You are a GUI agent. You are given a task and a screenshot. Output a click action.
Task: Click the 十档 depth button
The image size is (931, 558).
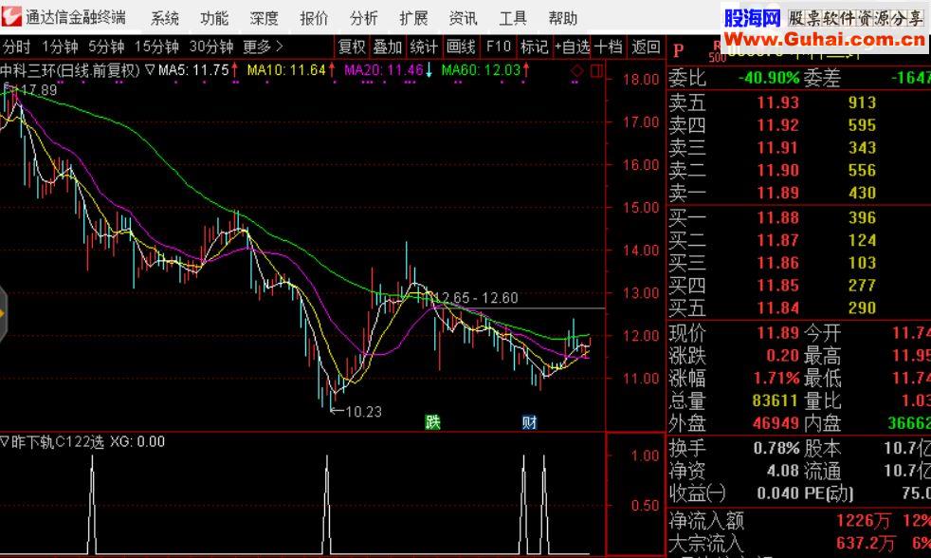[609, 46]
